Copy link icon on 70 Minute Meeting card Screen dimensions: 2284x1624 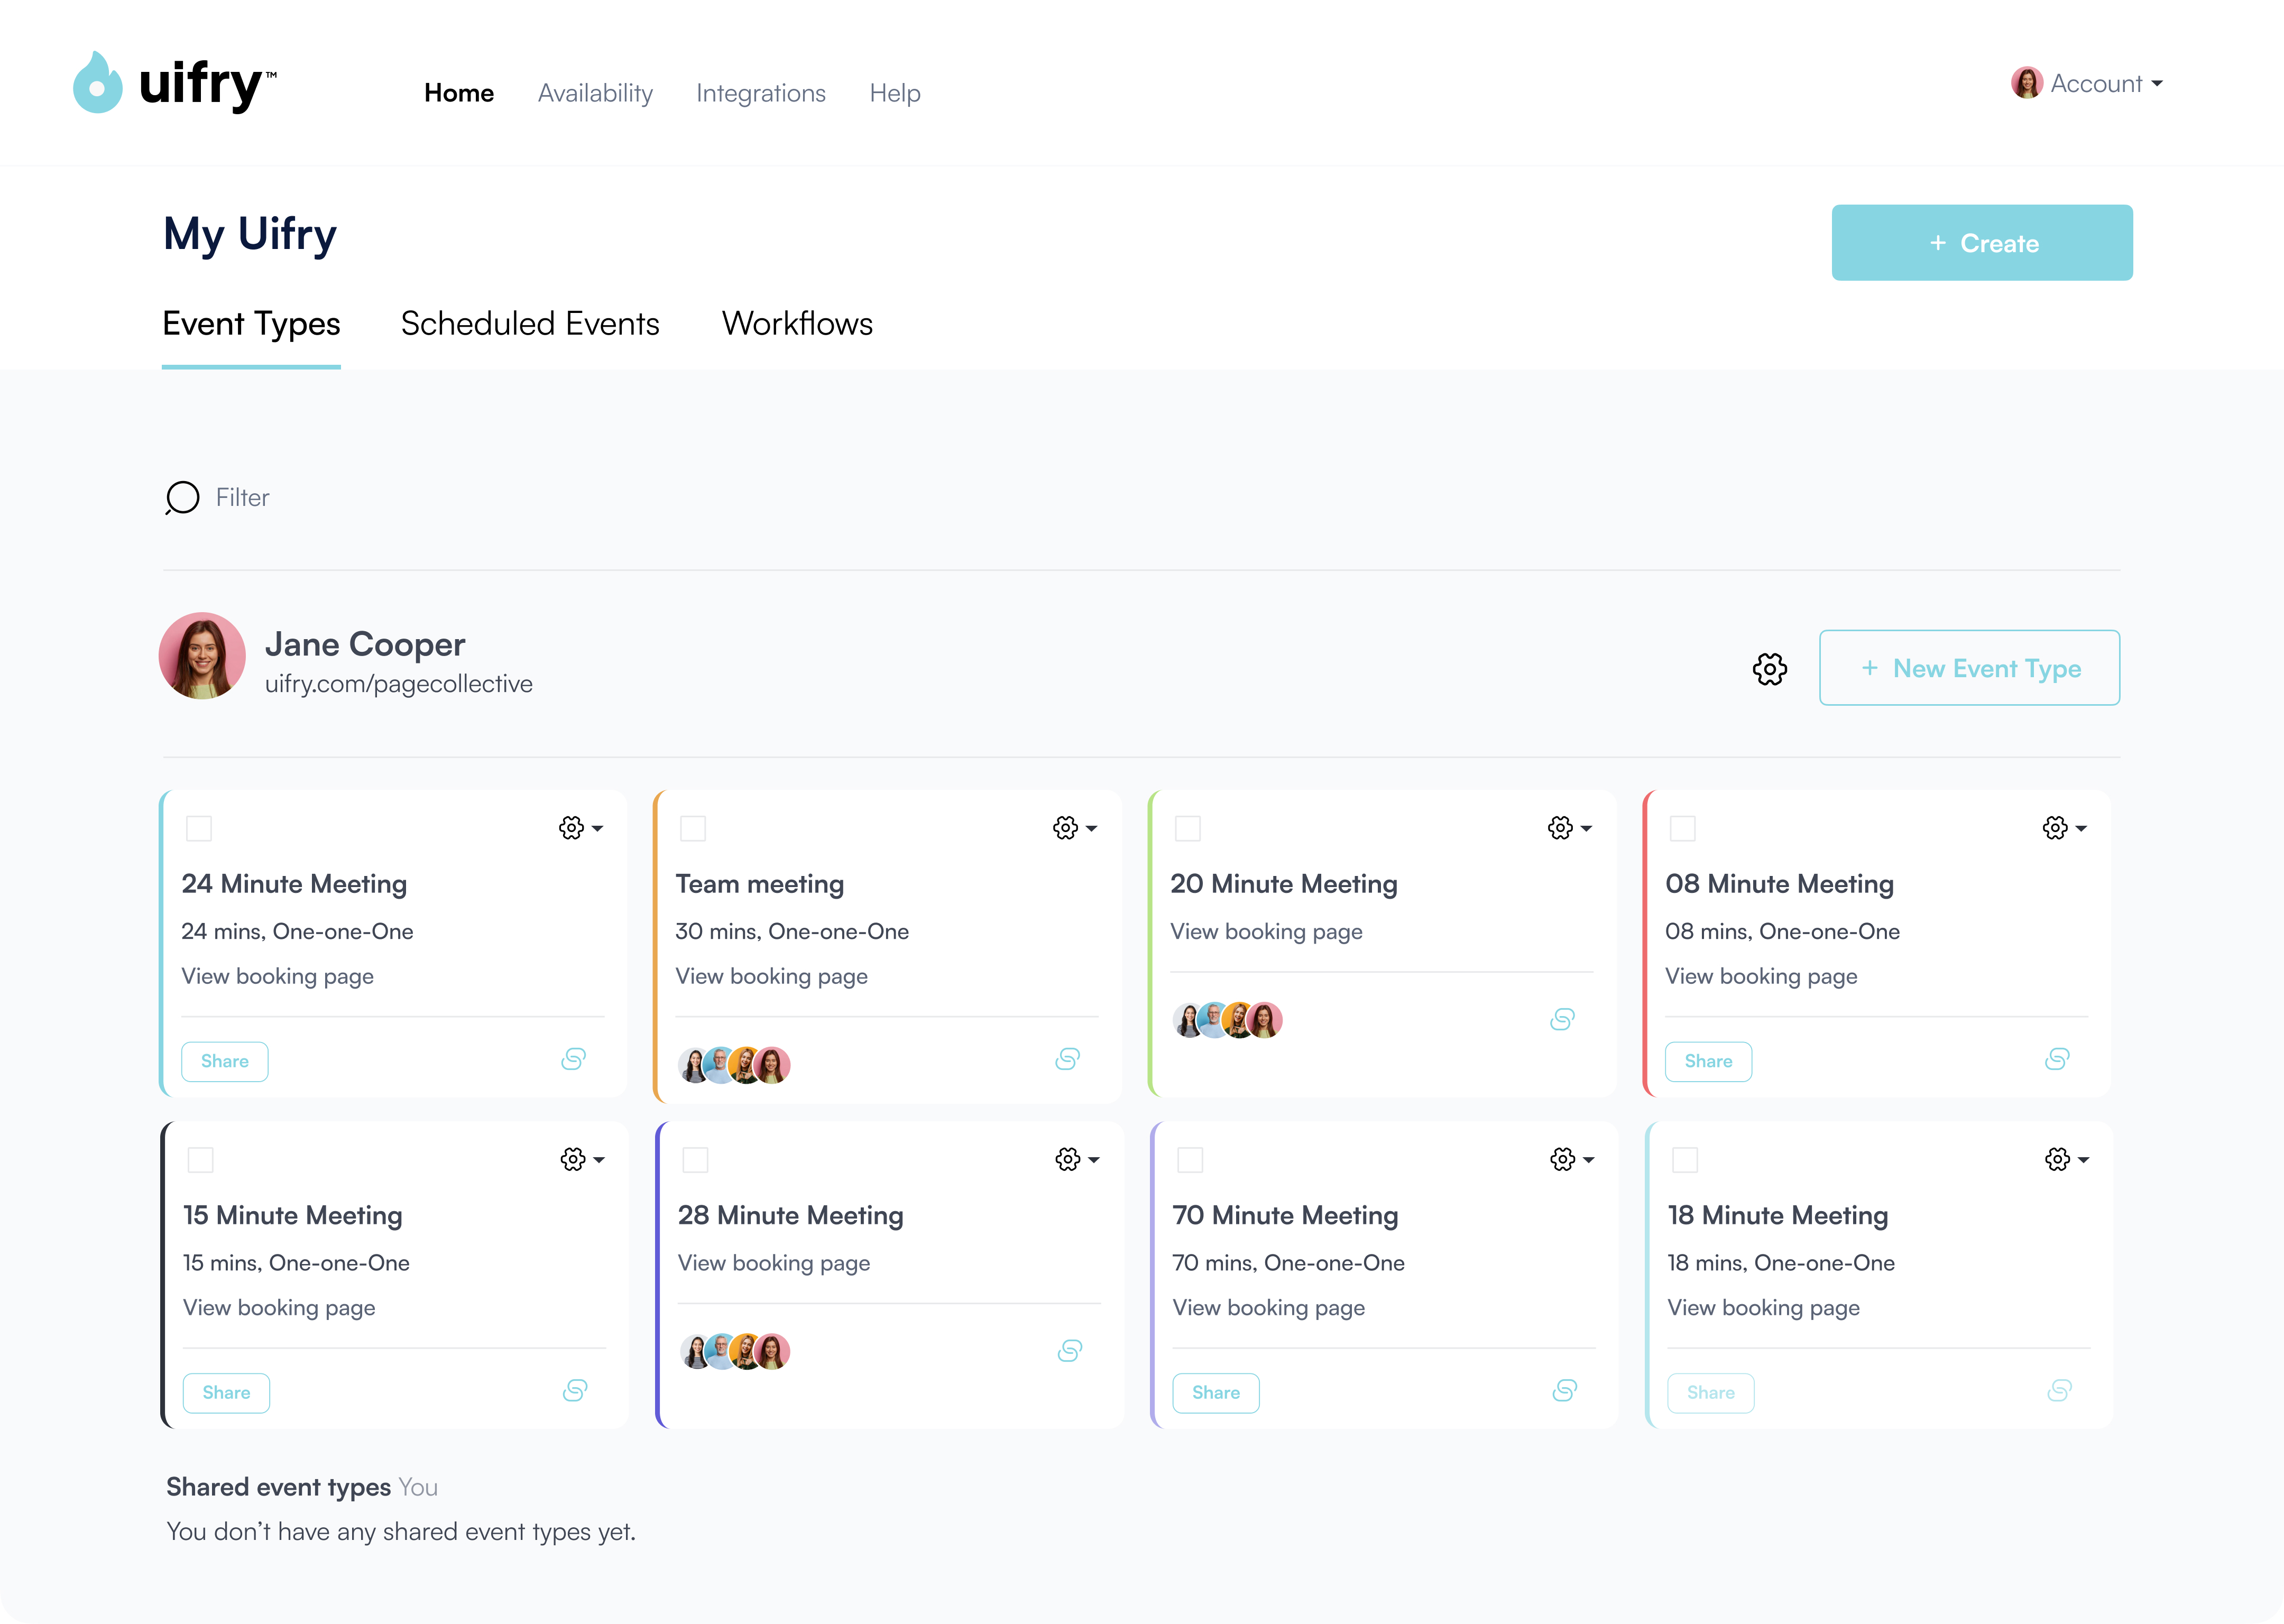click(x=1565, y=1390)
